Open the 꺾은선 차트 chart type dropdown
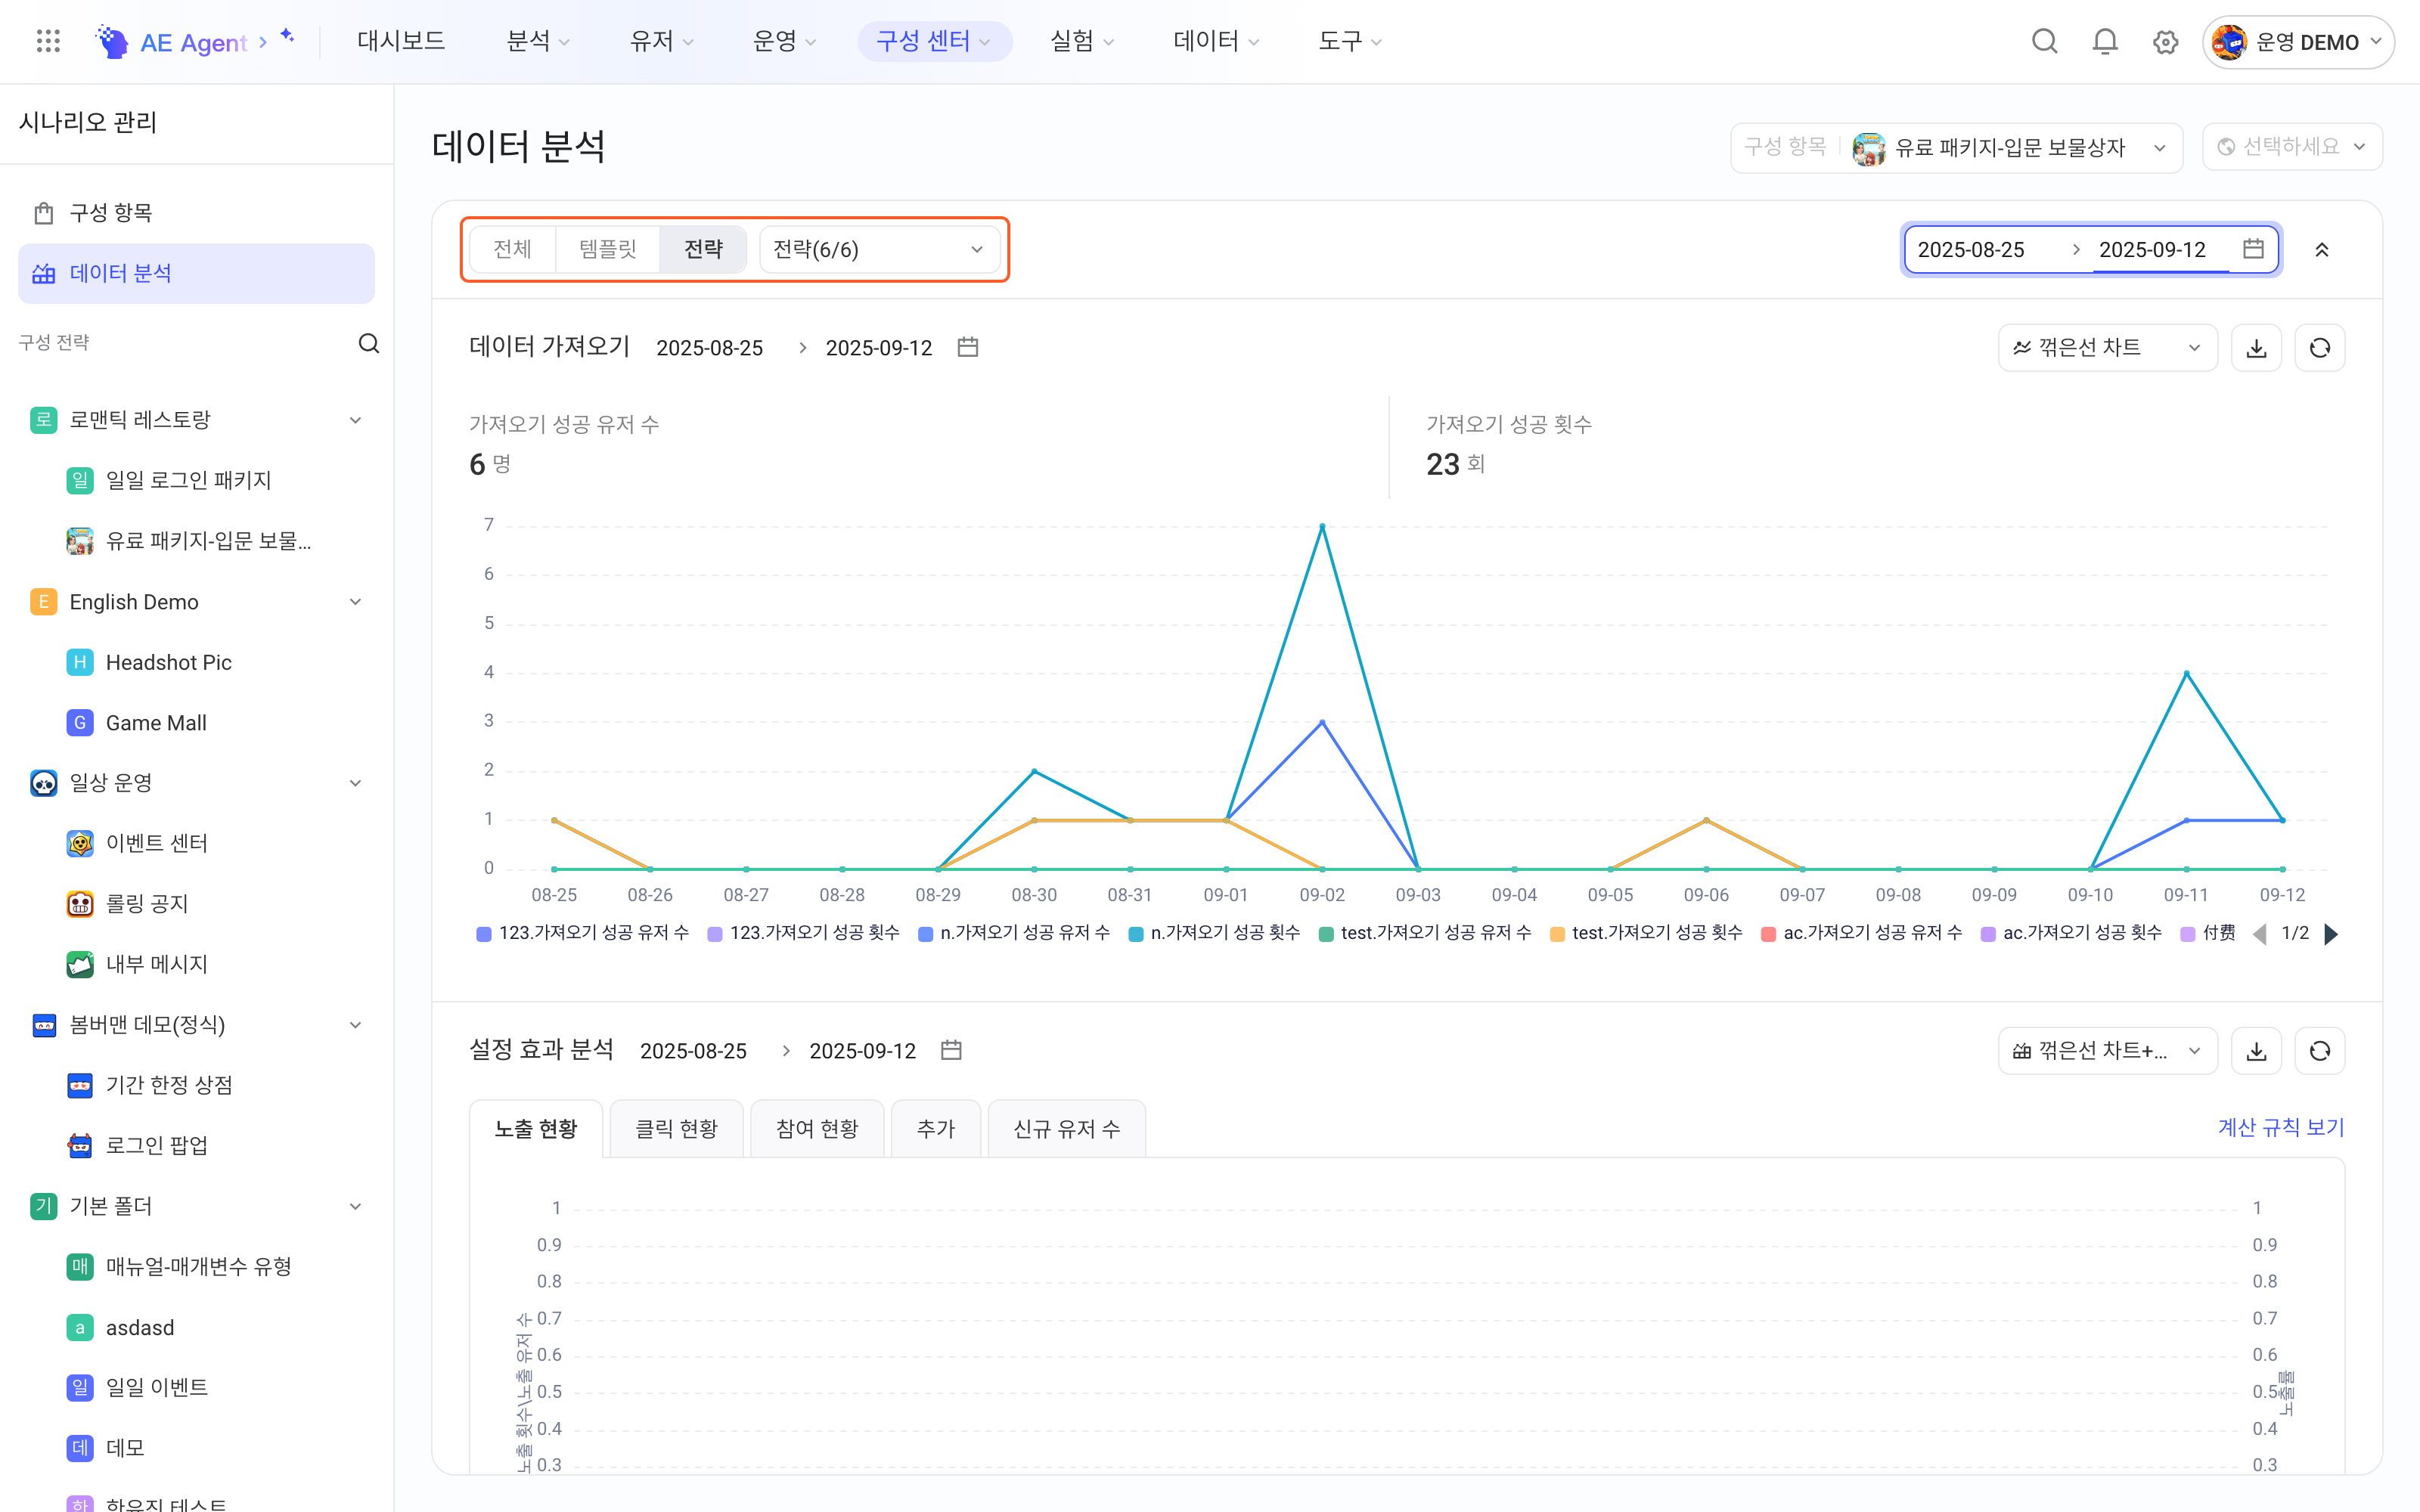This screenshot has width=2420, height=1512. click(2107, 348)
